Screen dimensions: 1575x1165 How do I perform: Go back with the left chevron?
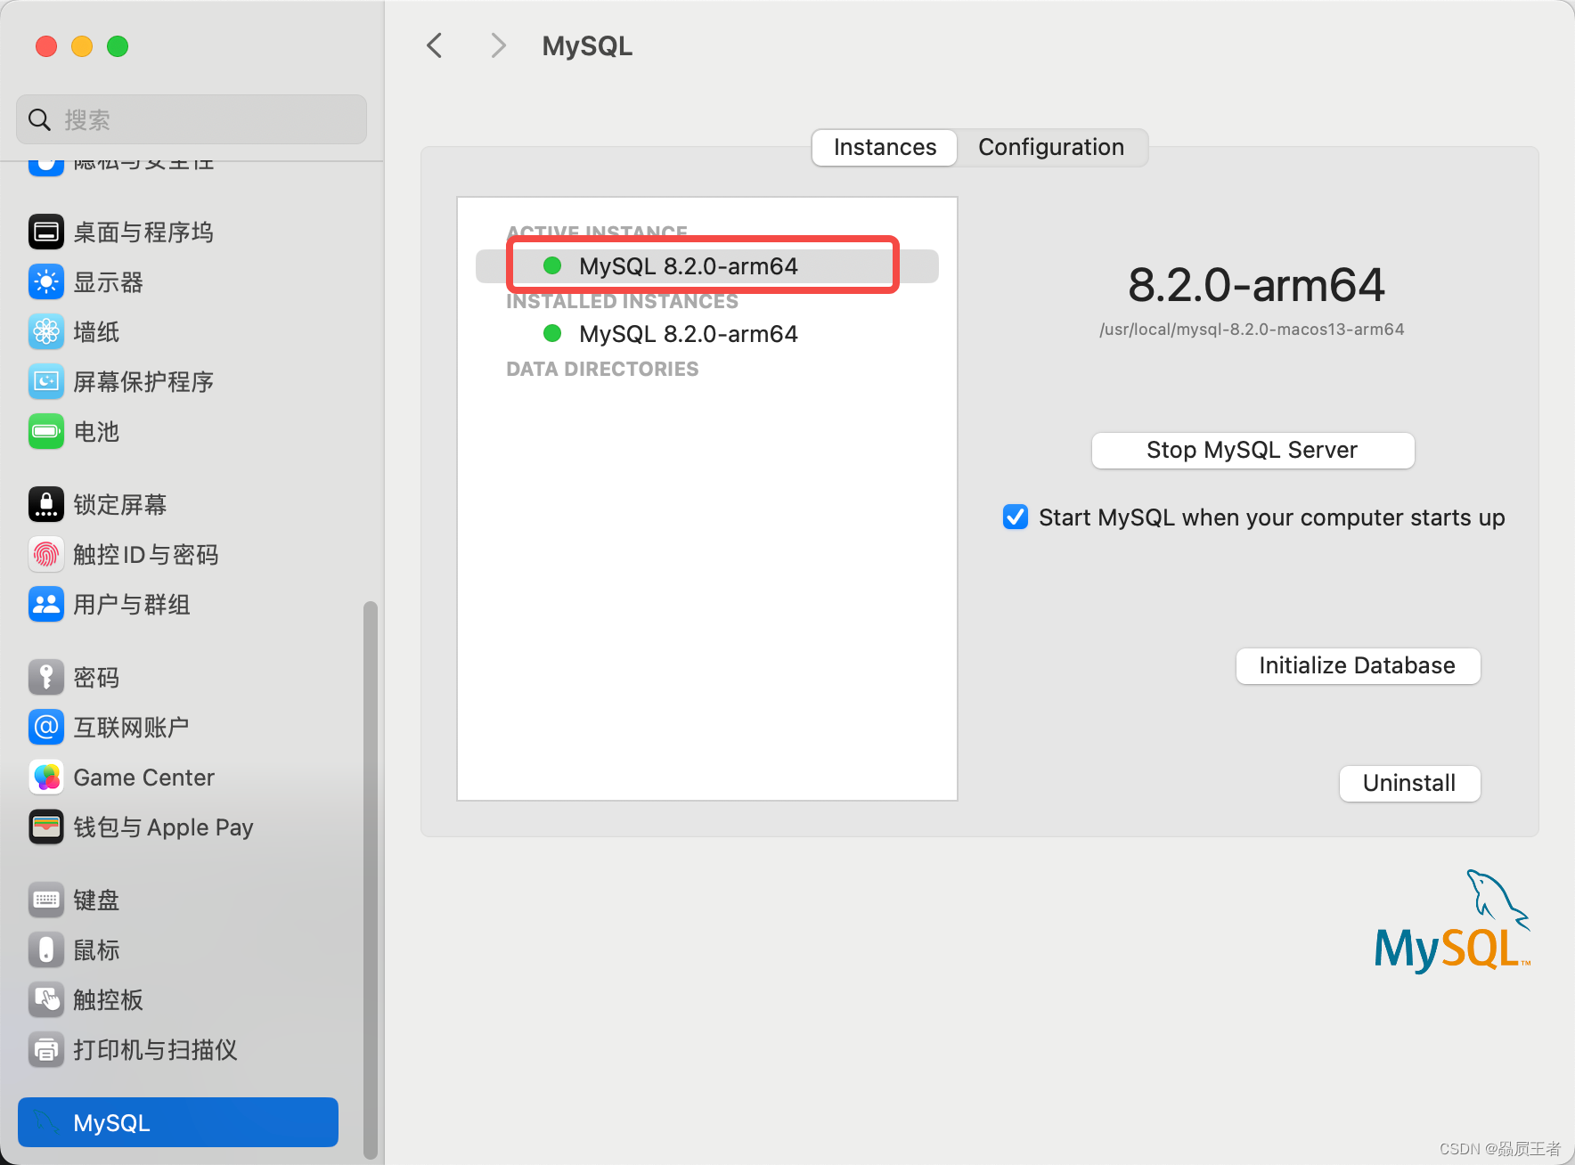pyautogui.click(x=435, y=45)
